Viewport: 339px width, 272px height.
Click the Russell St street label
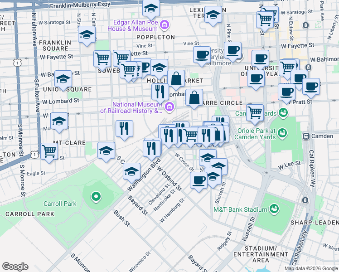pyautogui.click(x=249, y=229)
